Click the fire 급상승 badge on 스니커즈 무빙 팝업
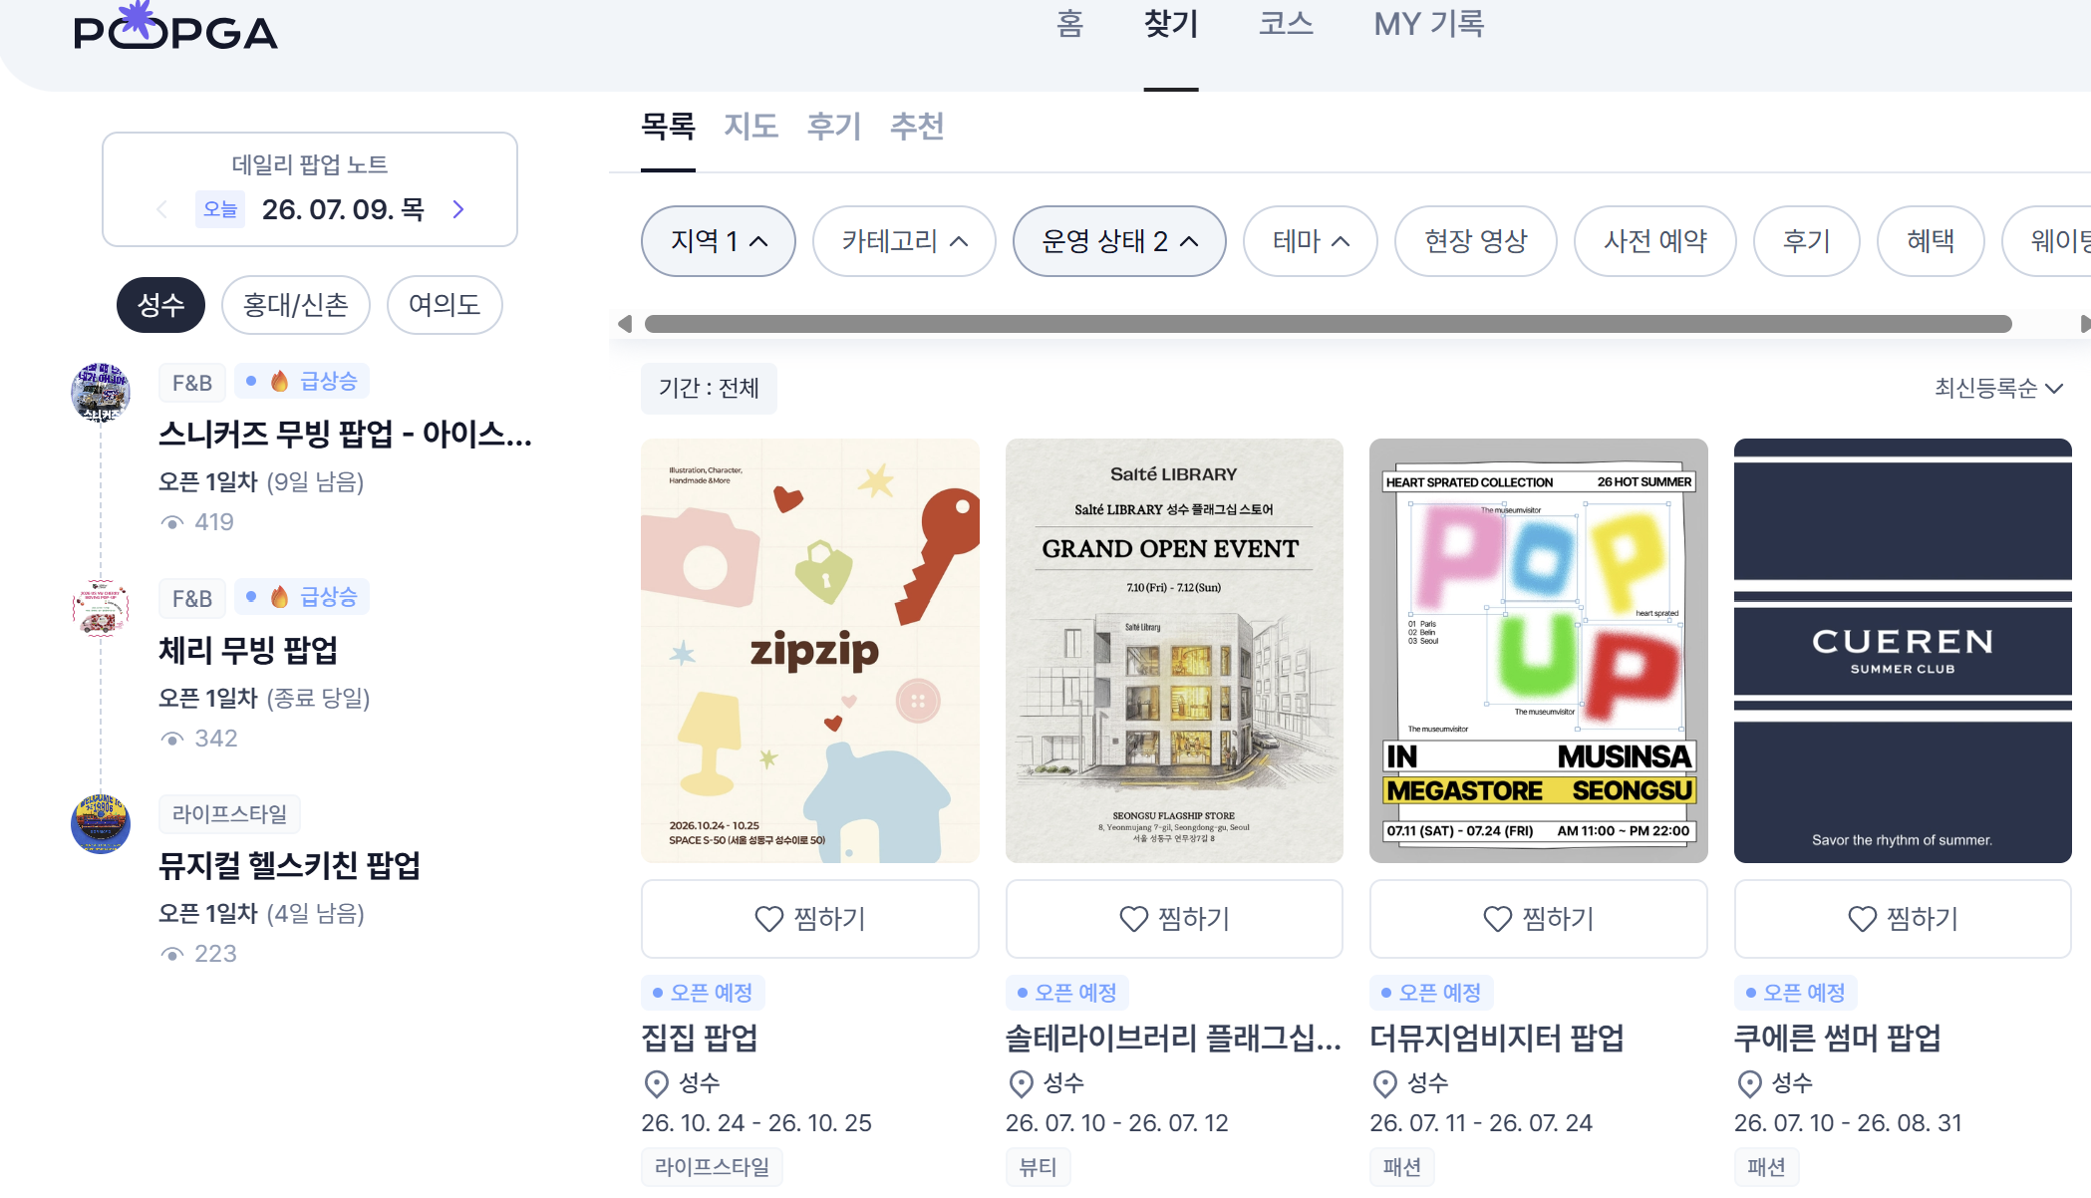2091x1198 pixels. pyautogui.click(x=302, y=382)
